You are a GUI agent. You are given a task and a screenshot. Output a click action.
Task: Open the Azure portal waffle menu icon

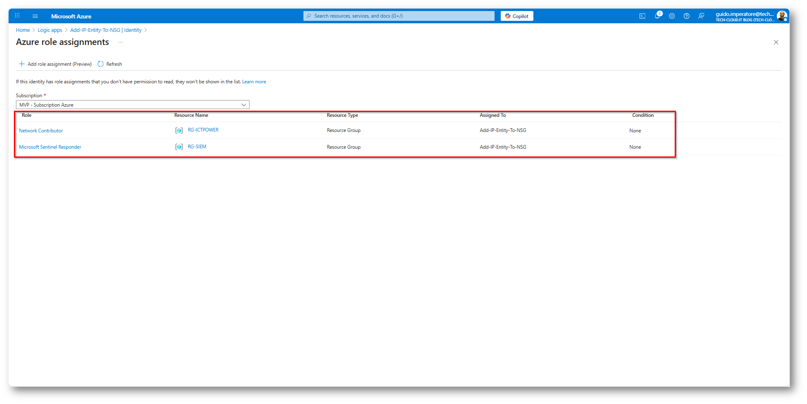pos(17,16)
